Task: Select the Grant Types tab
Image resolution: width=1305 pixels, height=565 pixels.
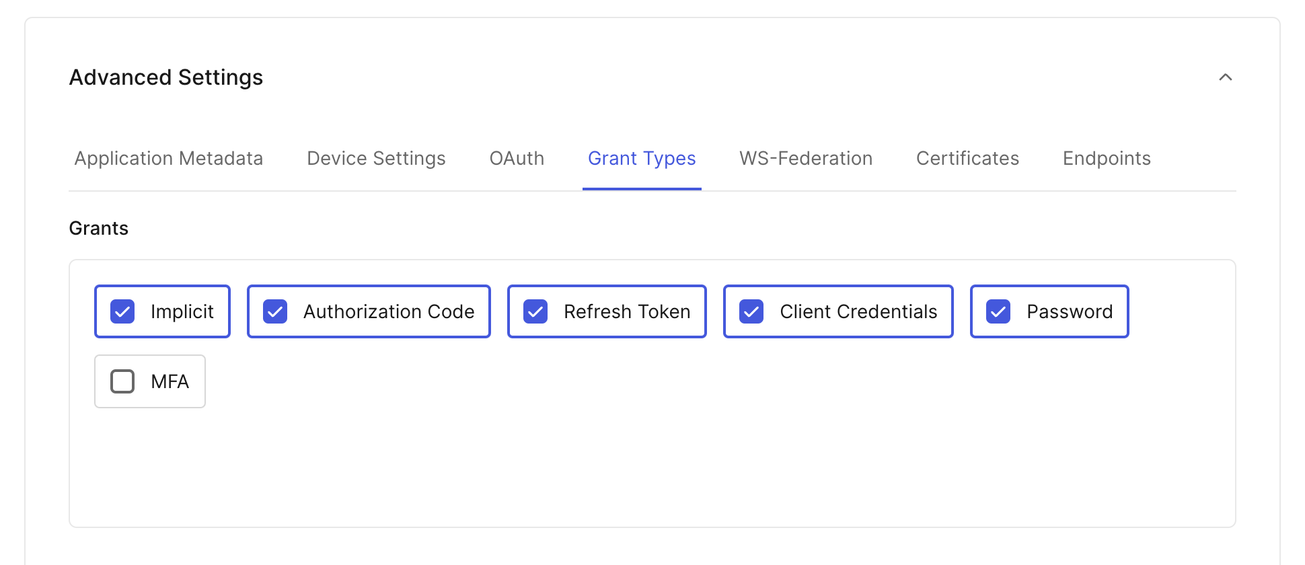Action: [x=642, y=158]
